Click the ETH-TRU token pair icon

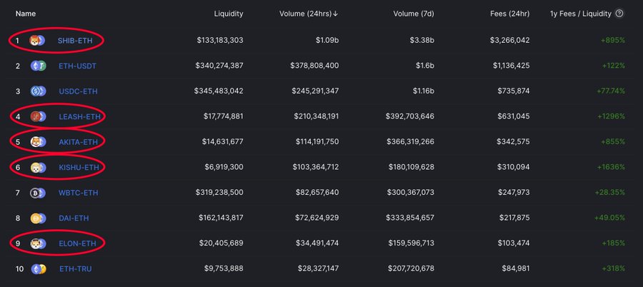[x=39, y=269]
